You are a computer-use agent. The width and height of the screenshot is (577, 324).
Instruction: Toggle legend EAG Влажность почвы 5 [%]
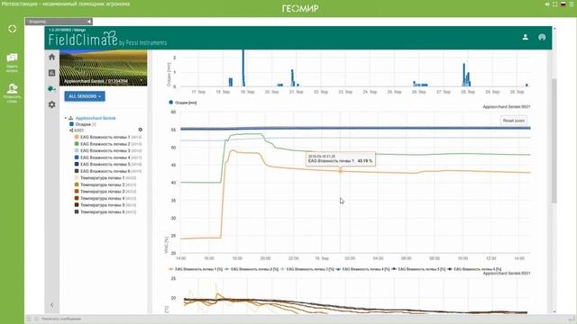(x=418, y=269)
